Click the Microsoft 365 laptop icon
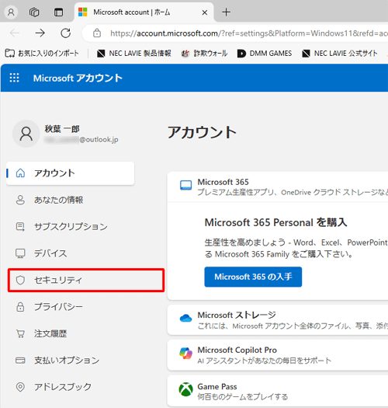The width and height of the screenshot is (388, 408). tap(185, 185)
